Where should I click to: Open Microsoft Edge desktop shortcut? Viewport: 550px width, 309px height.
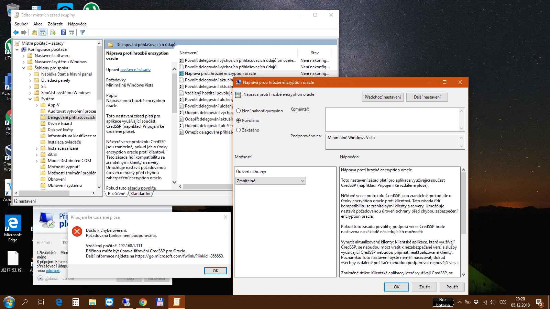(x=13, y=228)
